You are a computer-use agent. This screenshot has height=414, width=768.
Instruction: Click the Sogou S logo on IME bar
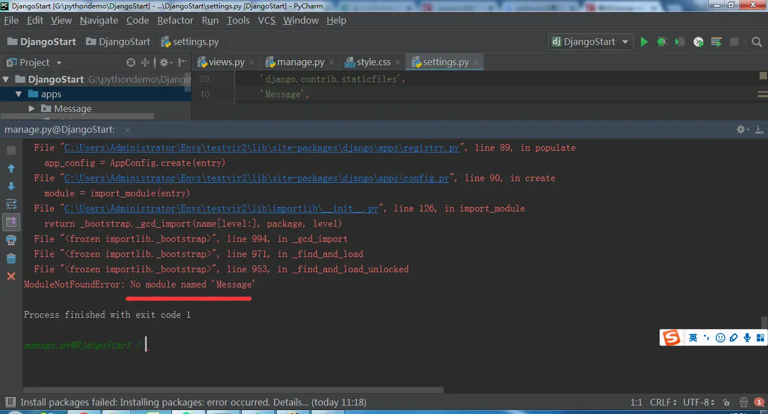point(671,337)
